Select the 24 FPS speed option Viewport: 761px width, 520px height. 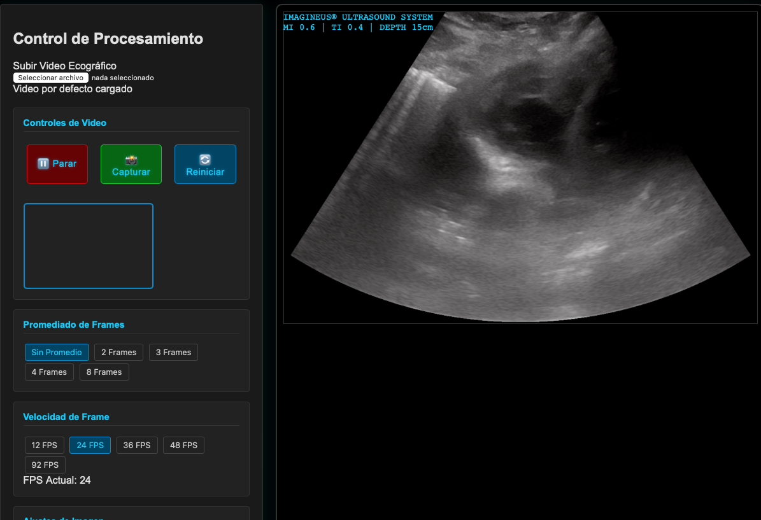coord(90,446)
